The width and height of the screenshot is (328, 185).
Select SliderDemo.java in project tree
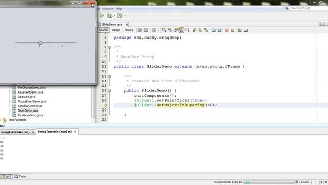point(28,110)
